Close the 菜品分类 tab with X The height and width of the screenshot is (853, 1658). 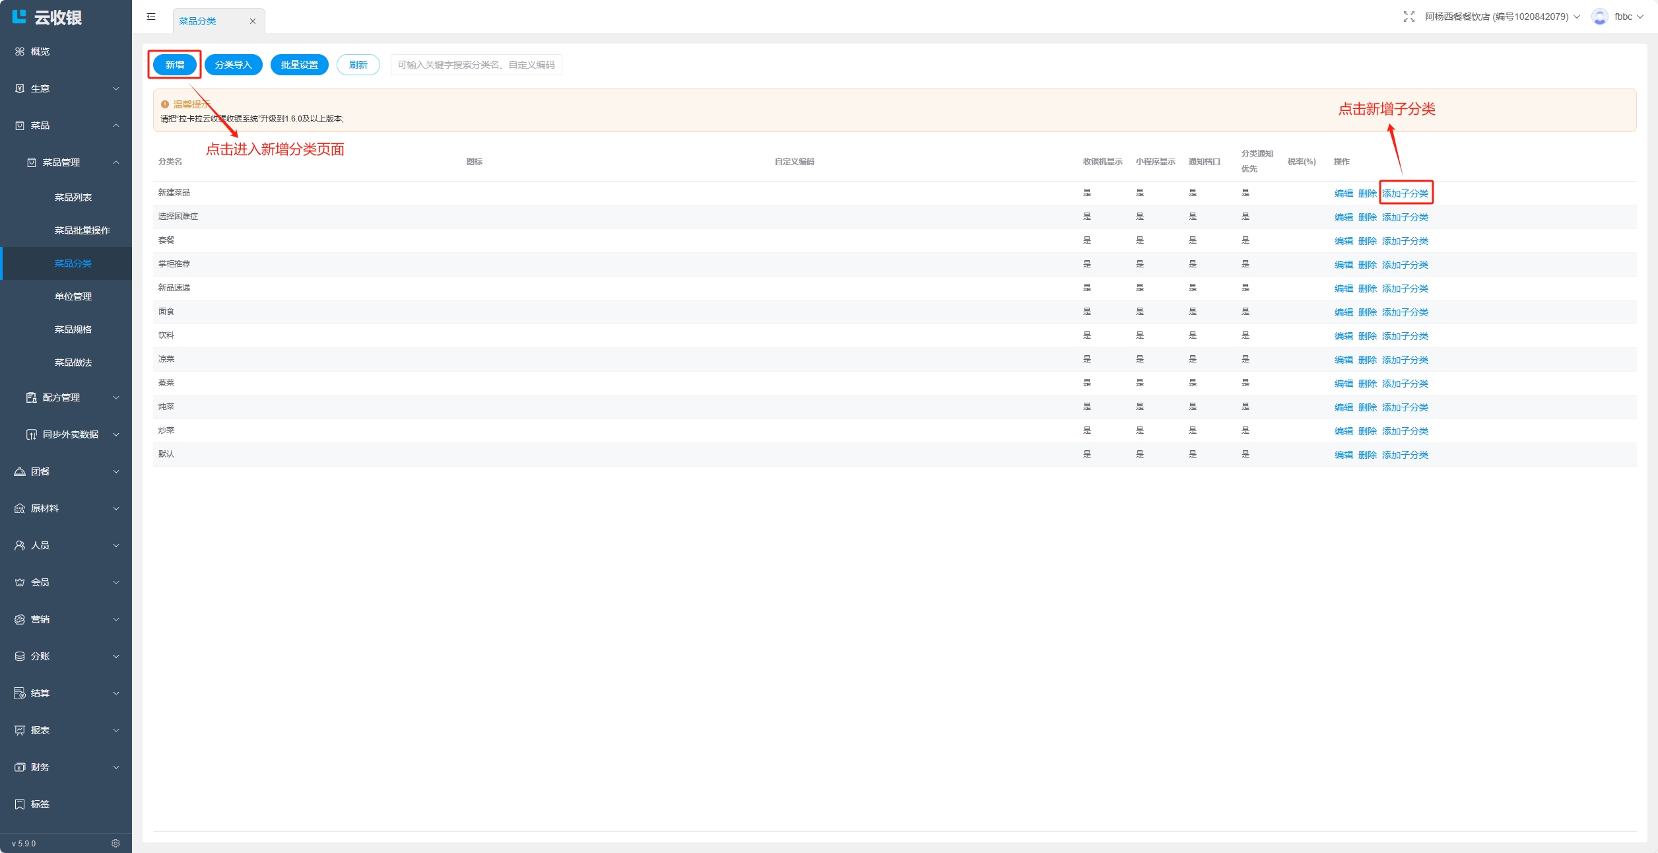(x=252, y=21)
